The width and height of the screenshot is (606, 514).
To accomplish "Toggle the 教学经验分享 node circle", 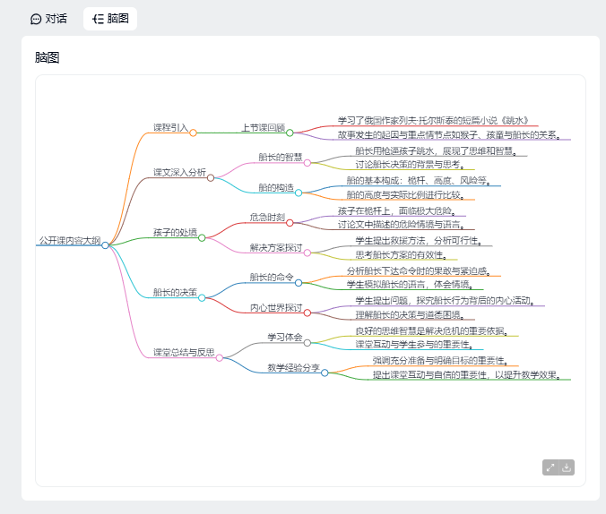I will [x=325, y=373].
